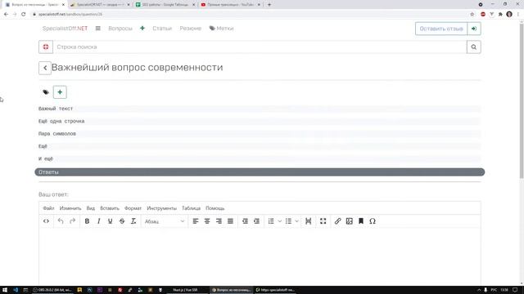
Task: Insert a bulleted list
Action: point(288,221)
